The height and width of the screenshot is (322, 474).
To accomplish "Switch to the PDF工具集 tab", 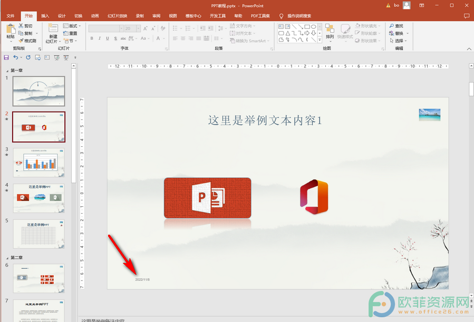I will 260,16.
